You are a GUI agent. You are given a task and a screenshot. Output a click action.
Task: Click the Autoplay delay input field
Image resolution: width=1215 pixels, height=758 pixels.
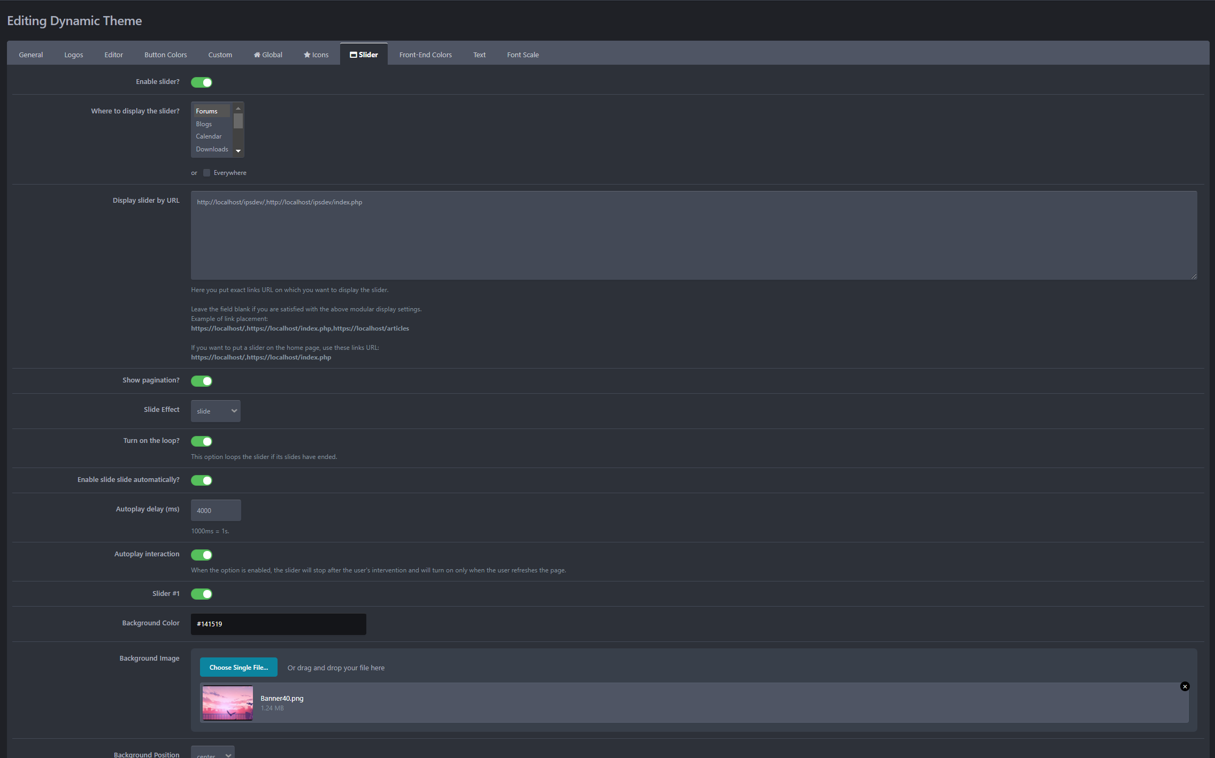pyautogui.click(x=216, y=510)
